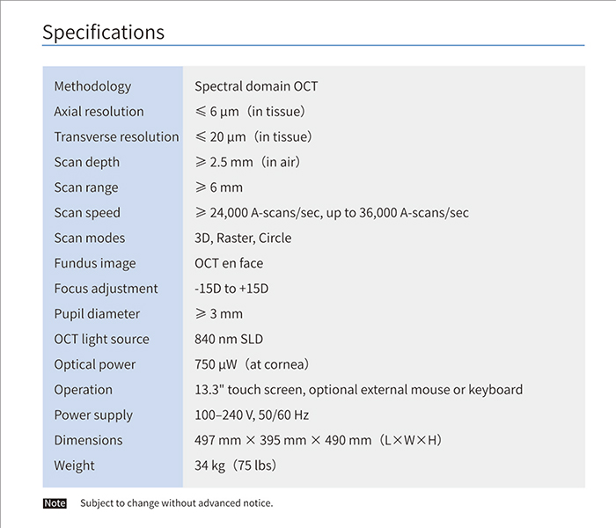Click the Scan range label
Screen dimensions: 616x528
[x=86, y=187]
